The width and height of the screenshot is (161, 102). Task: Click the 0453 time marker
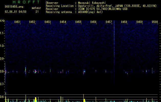pyautogui.click(x=48, y=22)
